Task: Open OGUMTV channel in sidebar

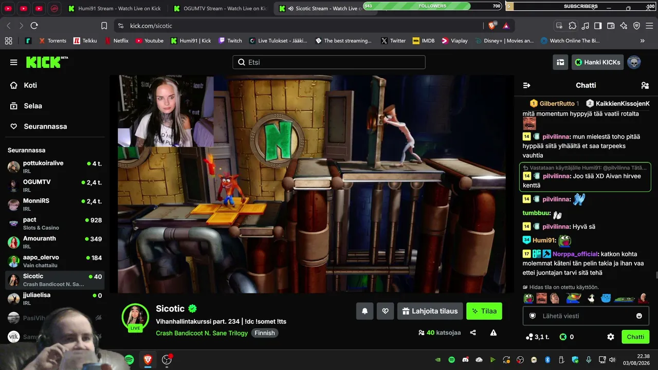Action: click(54, 186)
